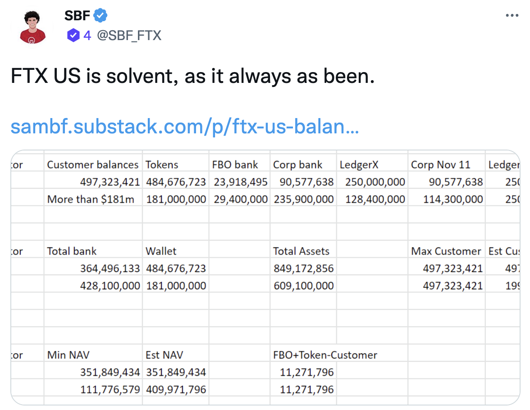Click the @SBF_FTX handle
The width and height of the screenshot is (530, 410).
click(129, 36)
